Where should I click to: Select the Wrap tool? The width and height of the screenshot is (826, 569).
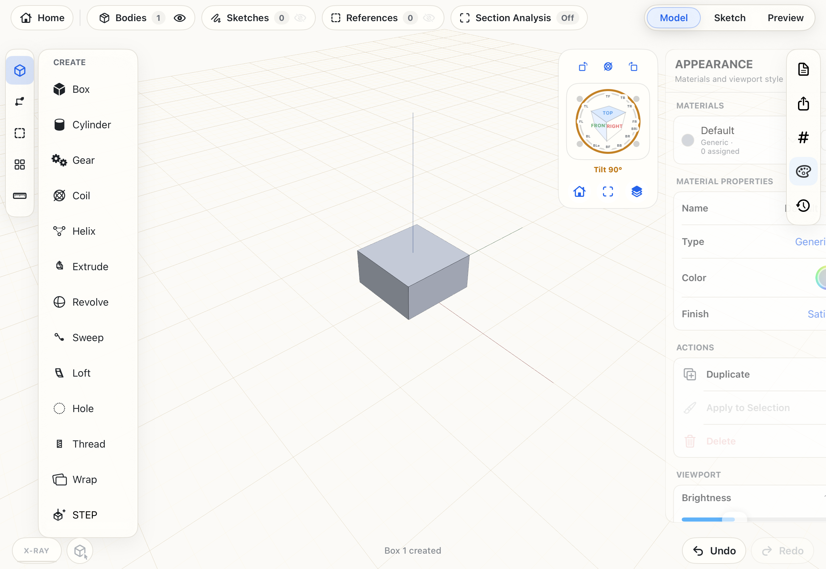pyautogui.click(x=88, y=480)
